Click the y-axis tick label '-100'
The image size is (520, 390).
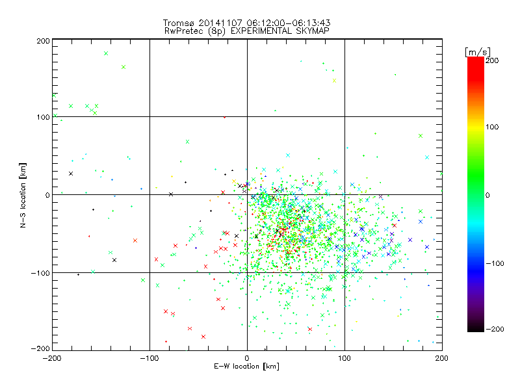coord(40,273)
